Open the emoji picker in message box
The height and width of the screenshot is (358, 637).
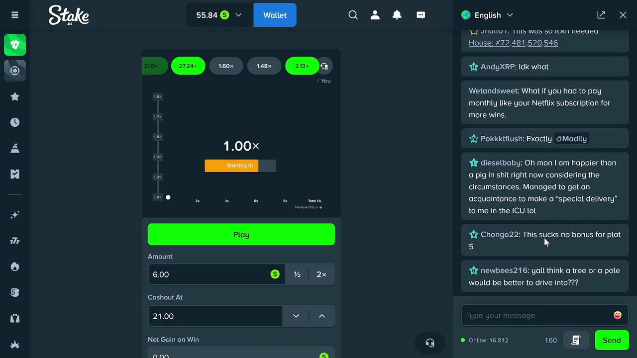tap(618, 315)
